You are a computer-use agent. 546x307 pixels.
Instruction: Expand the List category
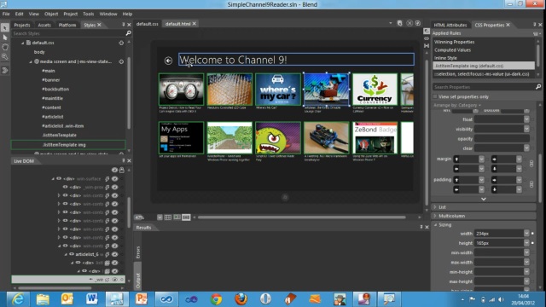435,207
